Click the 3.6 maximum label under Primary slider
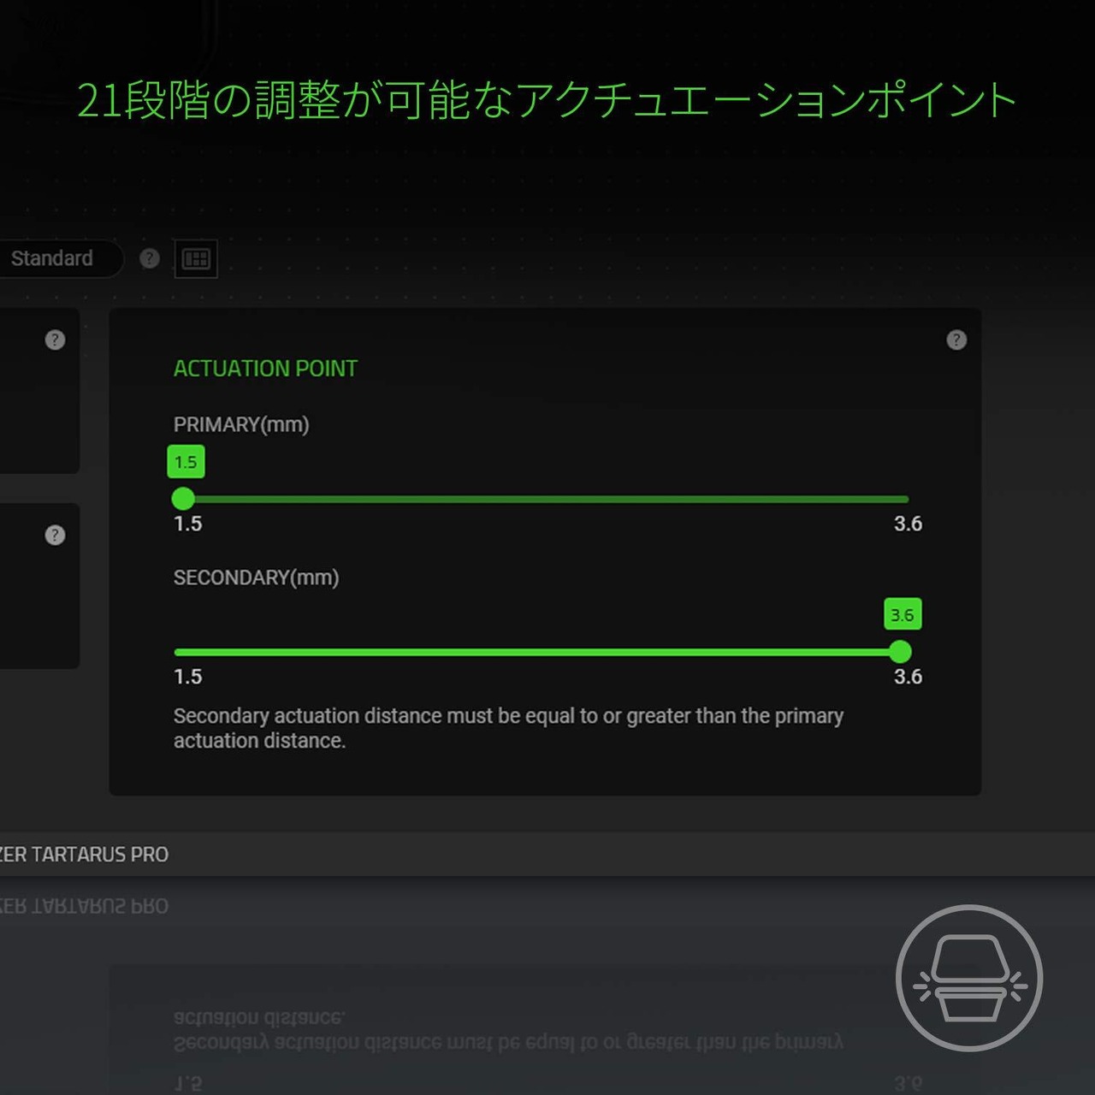The image size is (1095, 1095). (908, 524)
